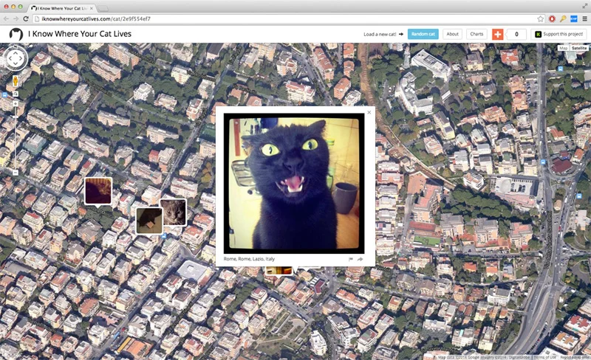Click the Street View pegman icon
Screen dimensions: 591x360
tap(16, 81)
